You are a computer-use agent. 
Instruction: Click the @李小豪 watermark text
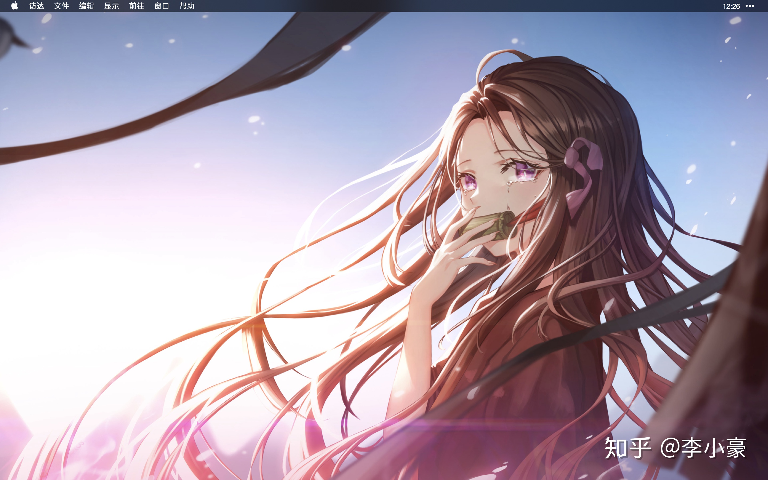tap(703, 448)
